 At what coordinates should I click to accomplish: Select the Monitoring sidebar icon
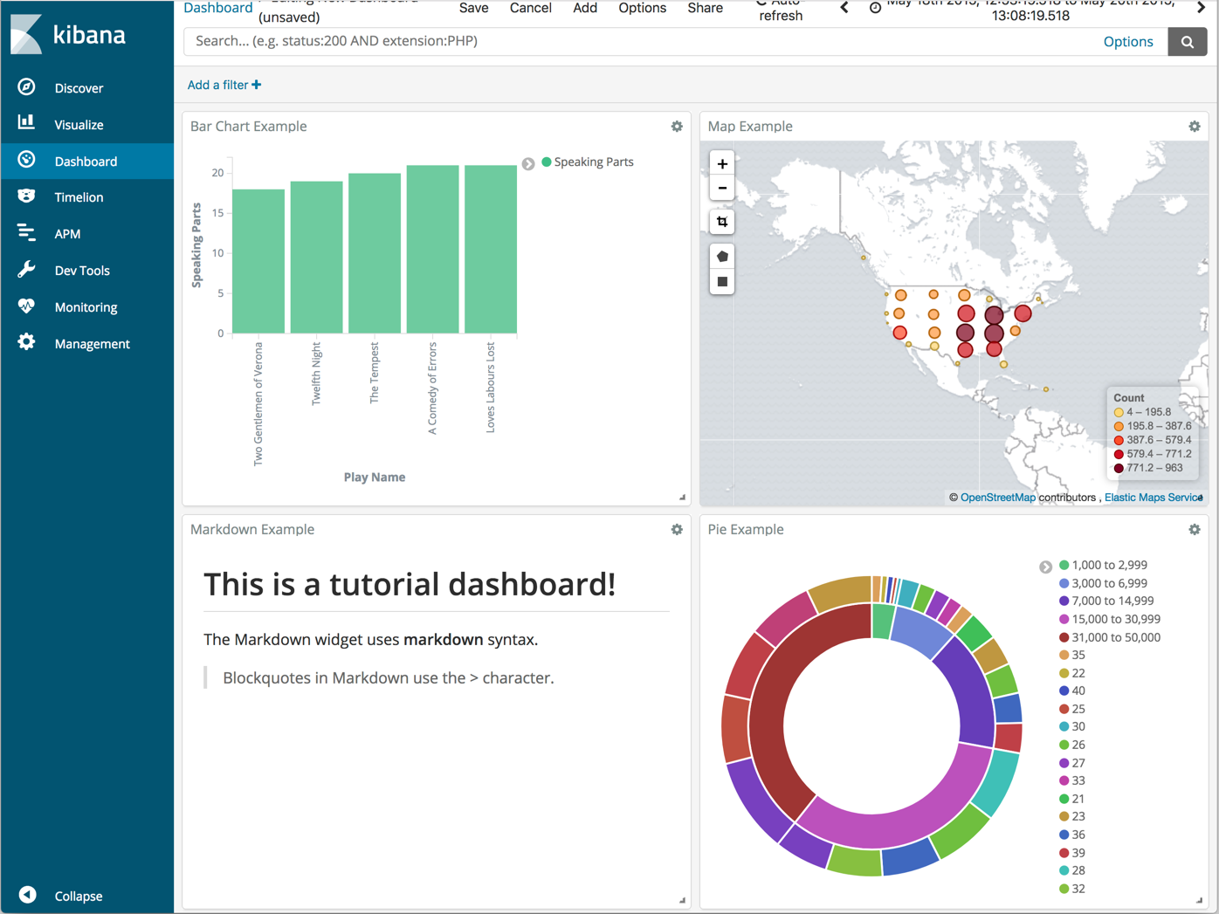tap(27, 306)
